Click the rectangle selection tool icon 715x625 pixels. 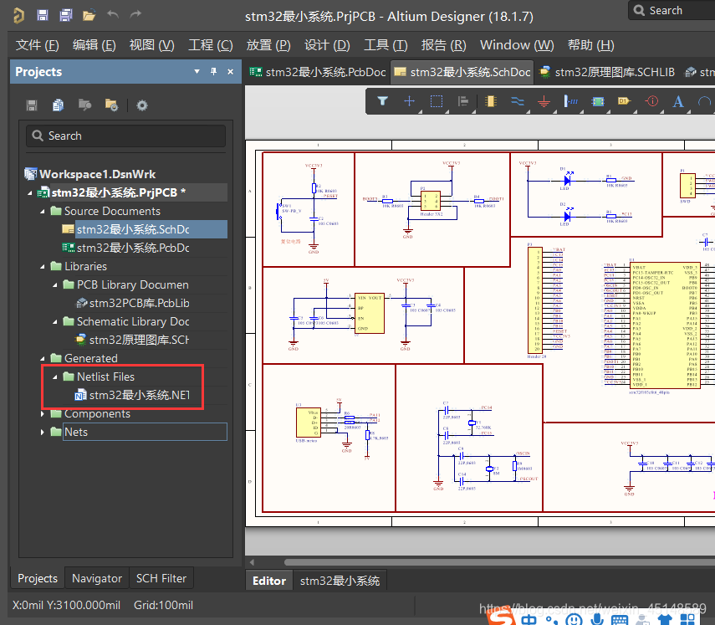[x=437, y=101]
